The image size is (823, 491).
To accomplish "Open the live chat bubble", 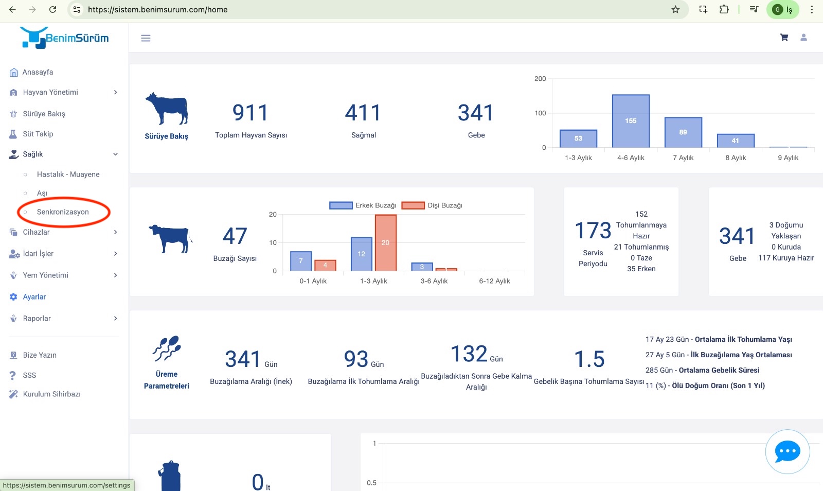I will [x=788, y=452].
